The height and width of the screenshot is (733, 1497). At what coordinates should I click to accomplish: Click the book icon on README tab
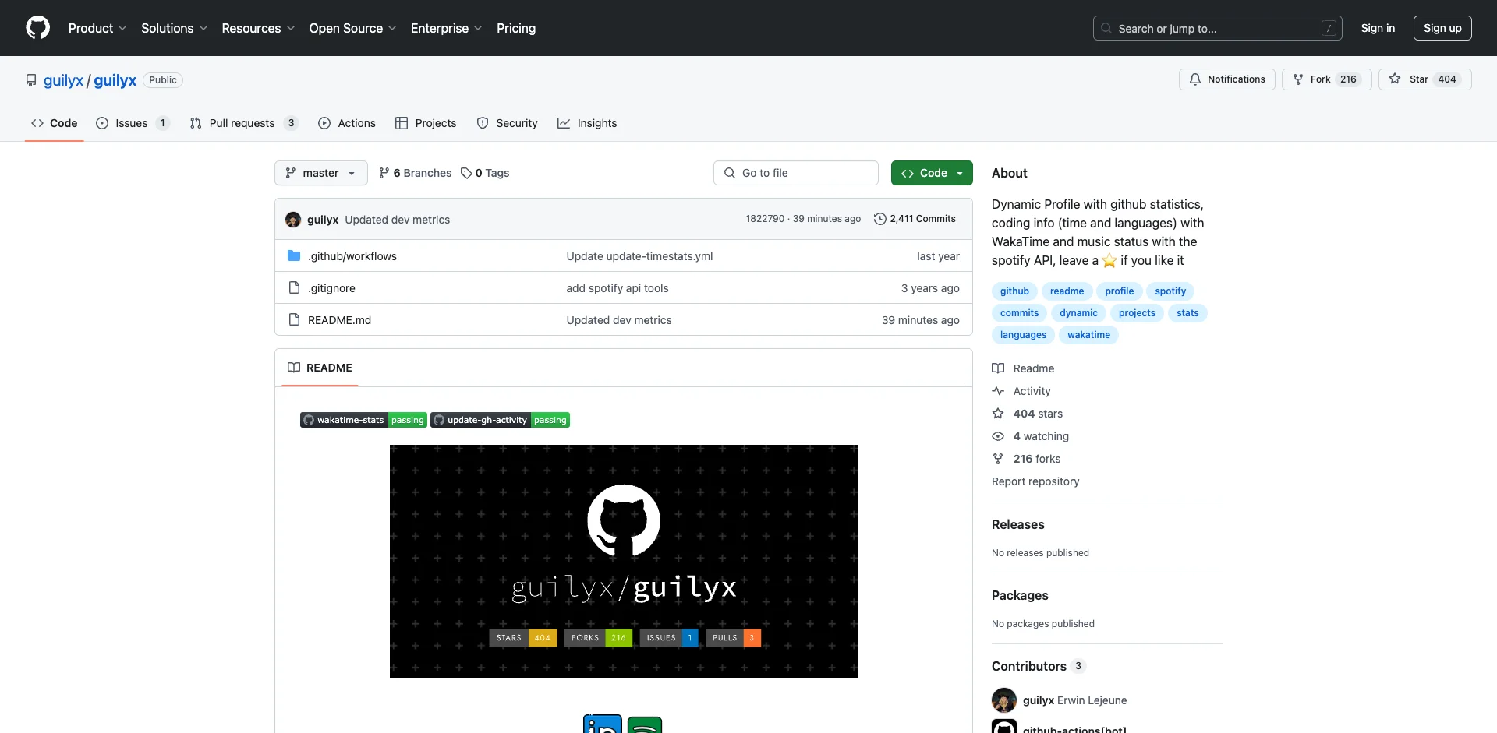click(294, 368)
